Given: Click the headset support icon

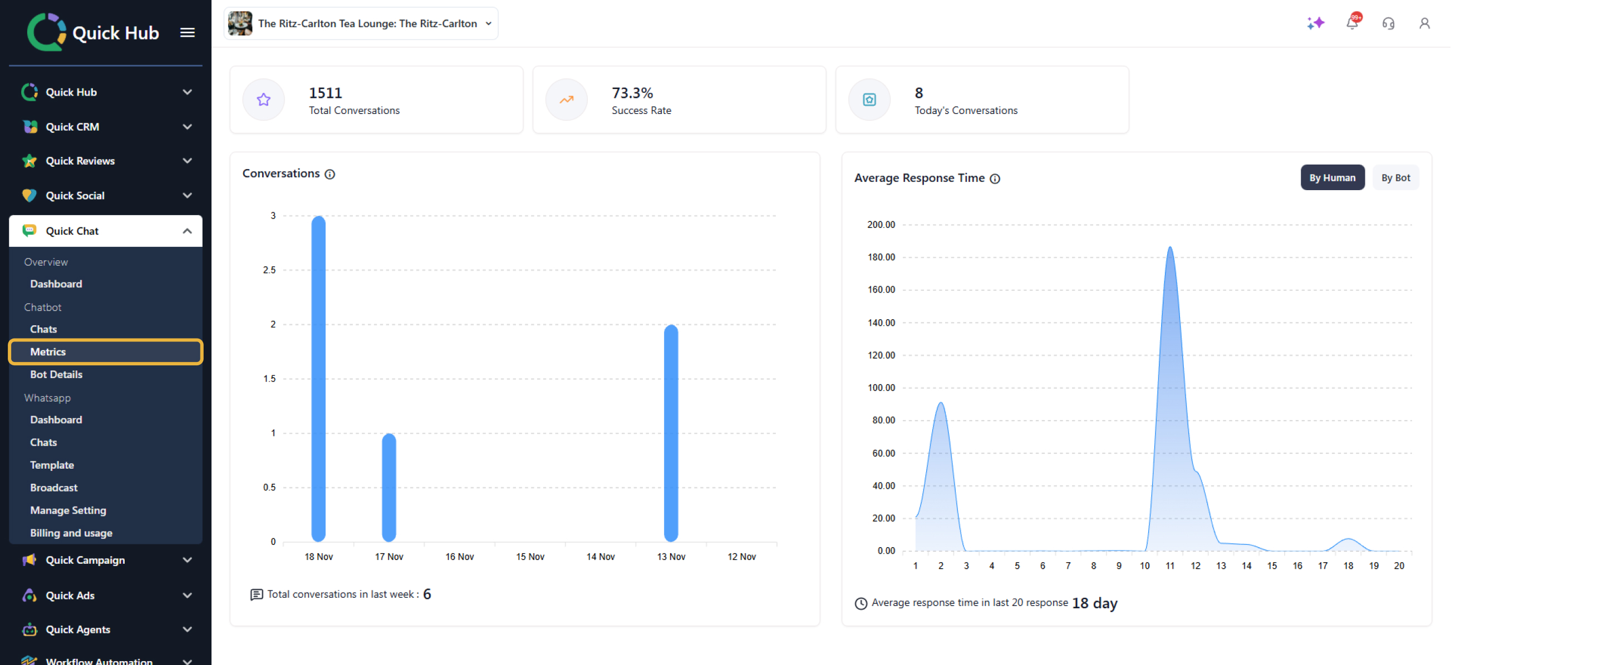Looking at the screenshot, I should [x=1388, y=23].
